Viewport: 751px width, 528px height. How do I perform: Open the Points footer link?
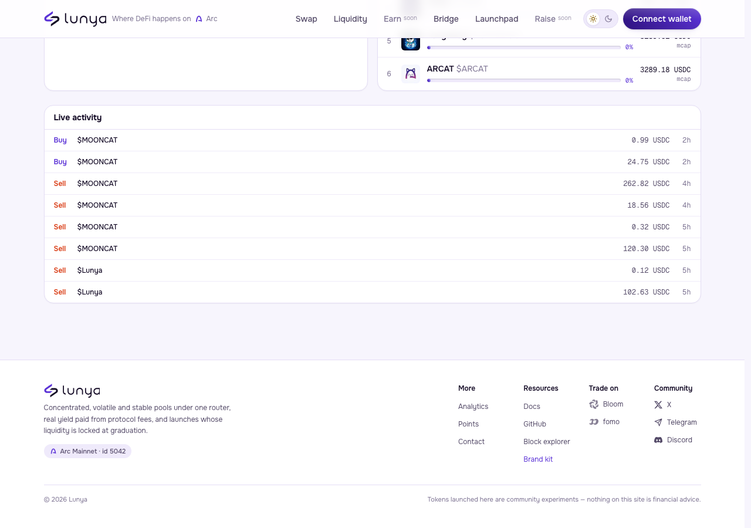pos(468,424)
